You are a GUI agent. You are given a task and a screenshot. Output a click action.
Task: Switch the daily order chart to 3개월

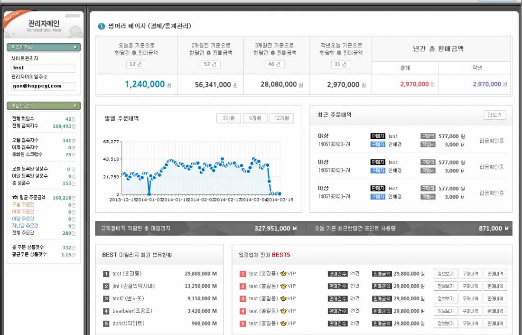(x=229, y=118)
